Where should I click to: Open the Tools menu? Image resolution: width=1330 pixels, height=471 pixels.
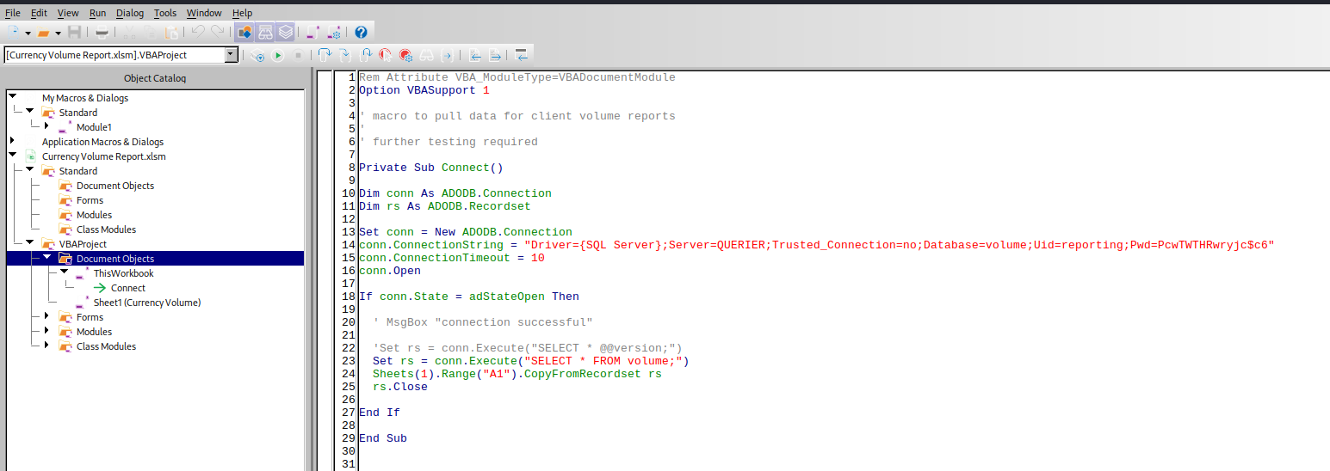click(164, 13)
